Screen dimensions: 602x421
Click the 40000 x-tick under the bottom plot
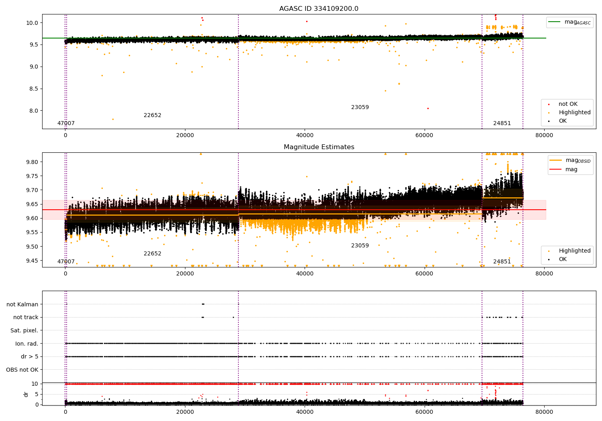(x=305, y=412)
